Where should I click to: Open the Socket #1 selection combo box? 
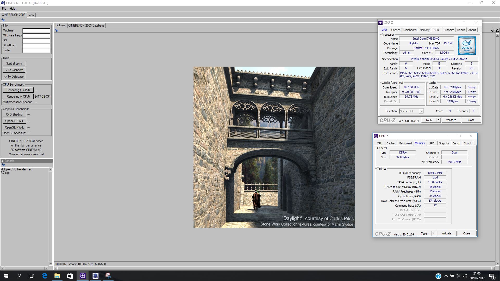[x=411, y=111]
